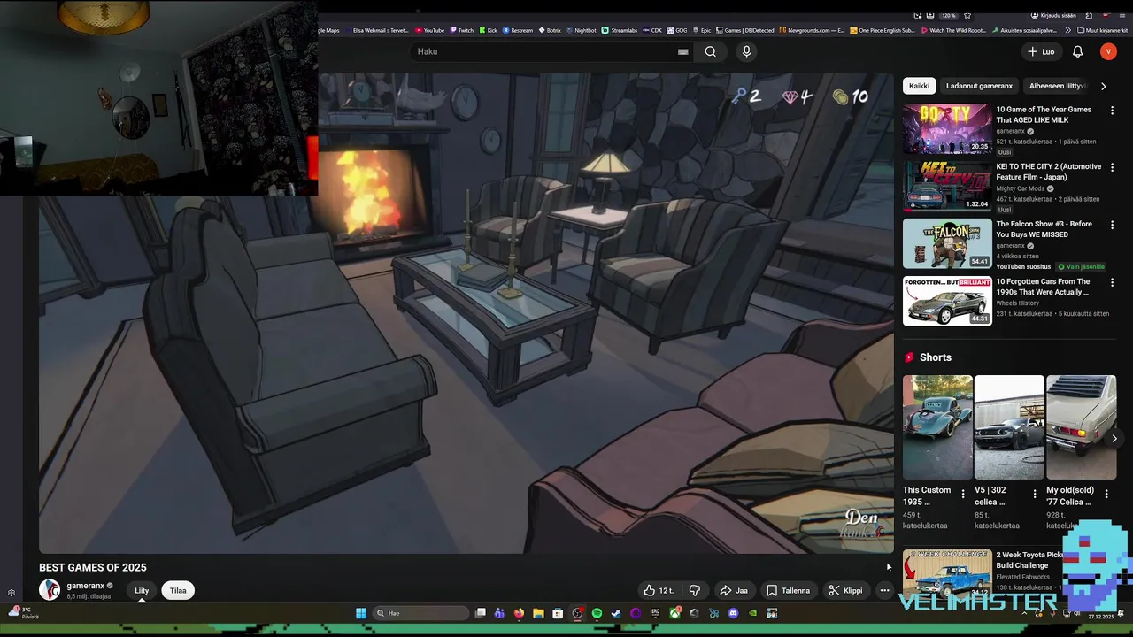Open 2 Week Toyota Pickup Build Challenge thumbnail

click(x=947, y=573)
